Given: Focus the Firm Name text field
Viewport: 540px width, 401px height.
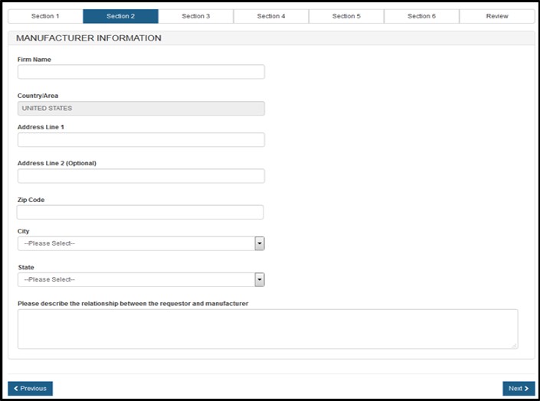Looking at the screenshot, I should pos(141,72).
